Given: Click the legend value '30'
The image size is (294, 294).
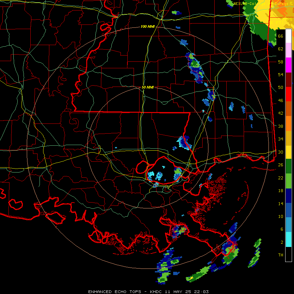Looking at the screenshot, I should coord(281,152).
